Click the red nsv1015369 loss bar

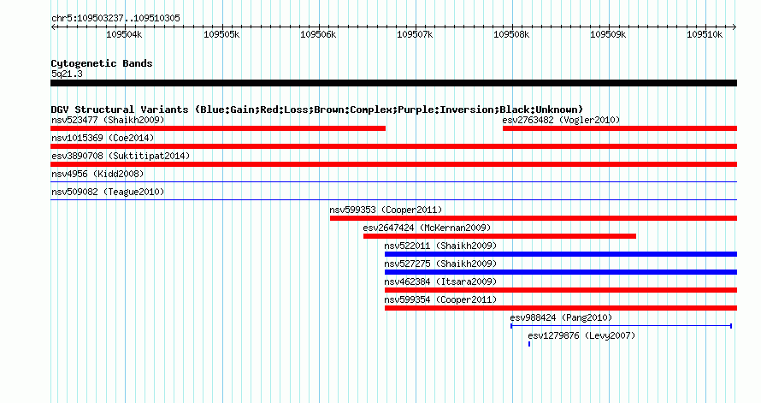click(393, 146)
